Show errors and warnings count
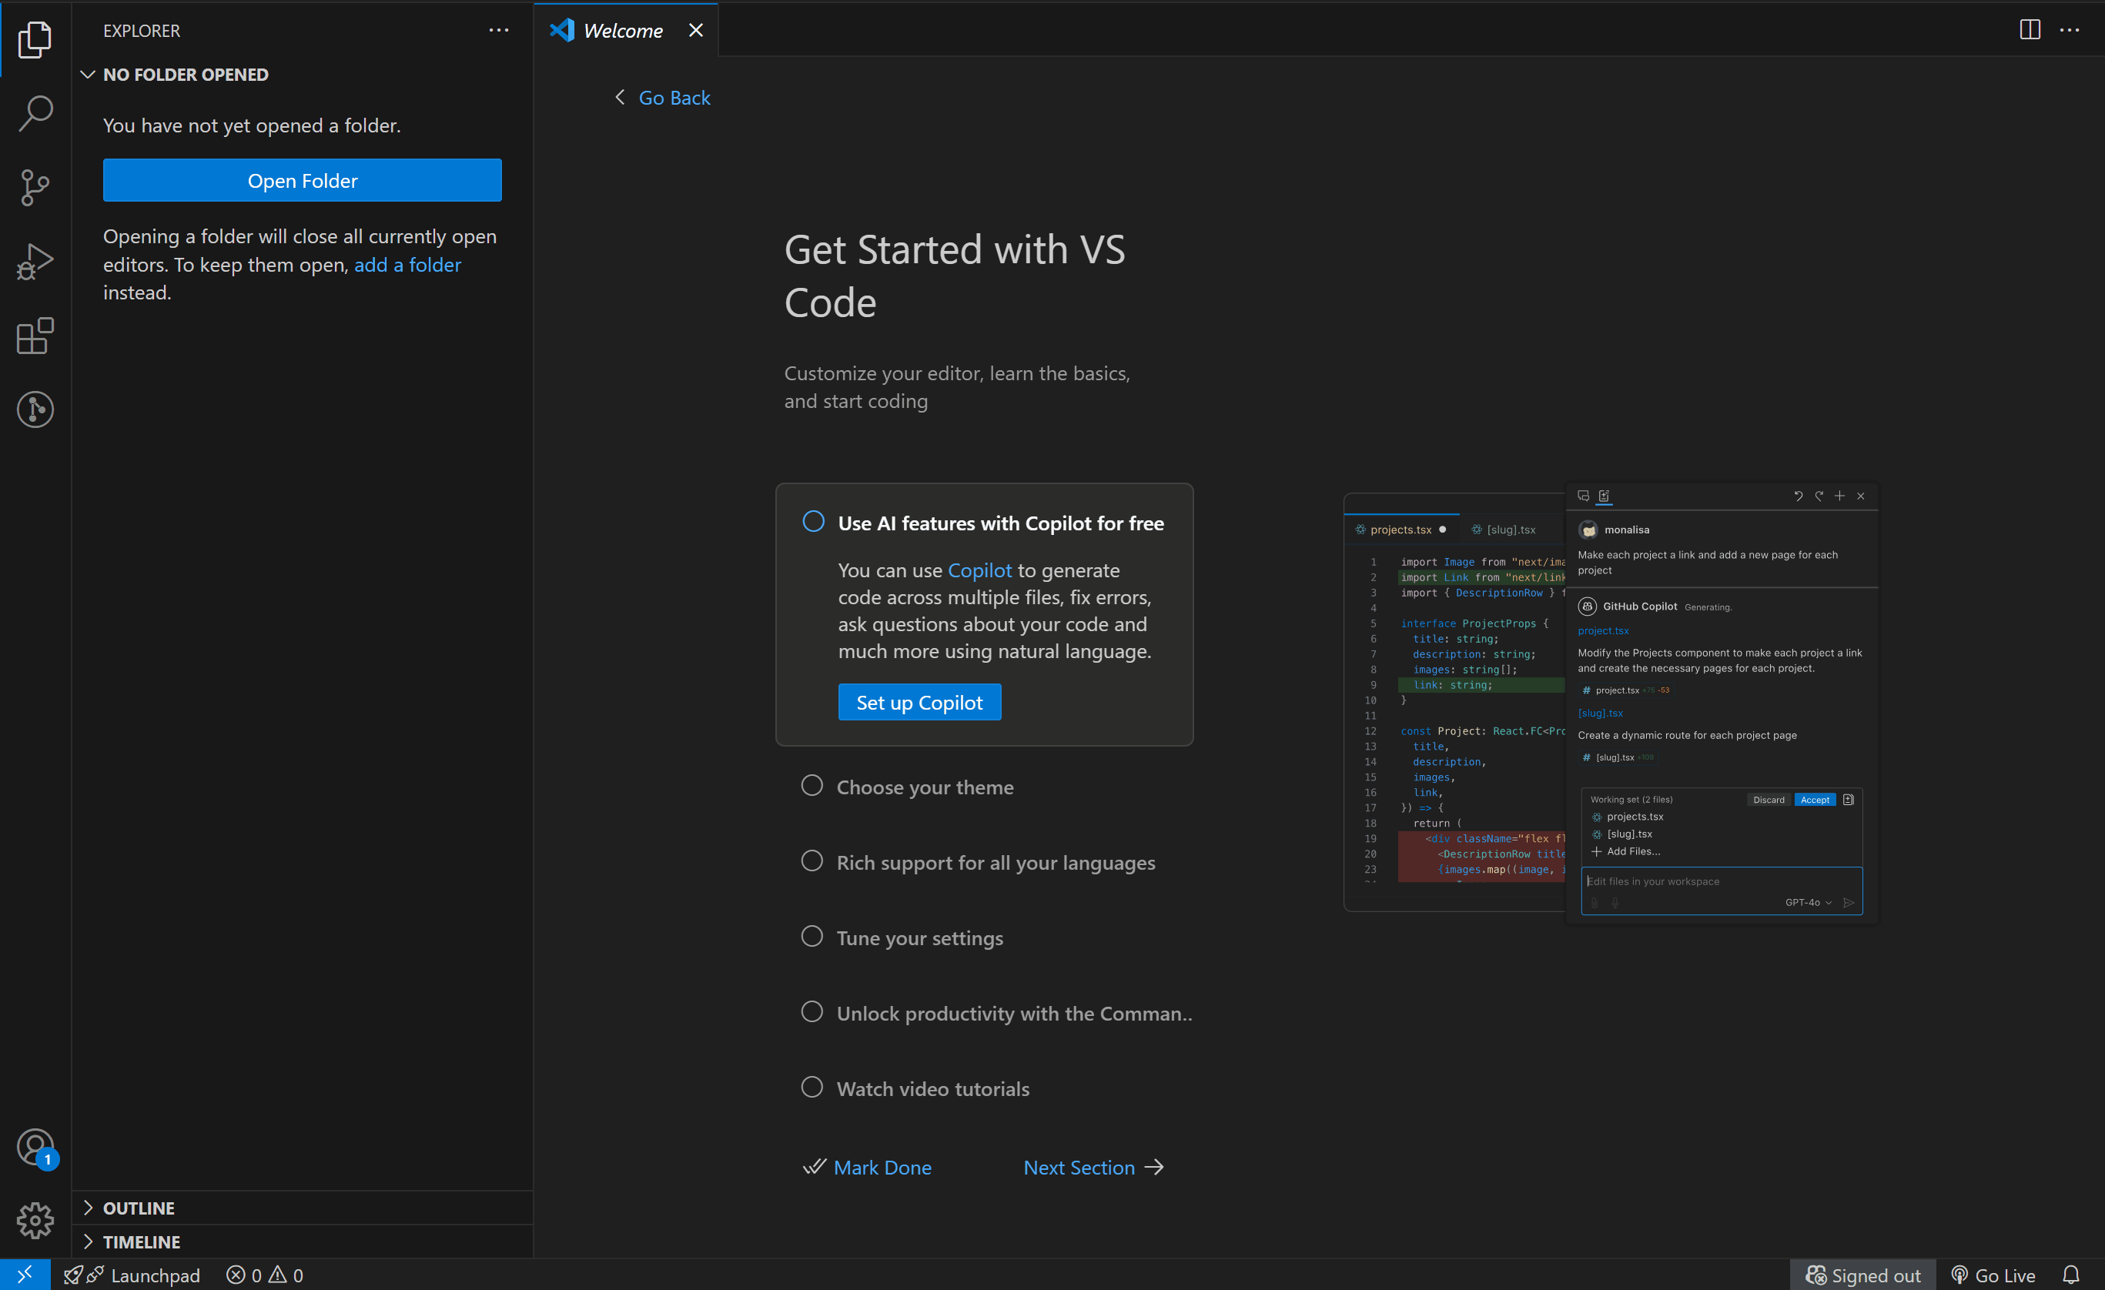The image size is (2105, 1290). 265,1275
